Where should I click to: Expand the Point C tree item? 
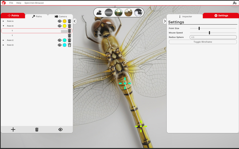click(3, 40)
